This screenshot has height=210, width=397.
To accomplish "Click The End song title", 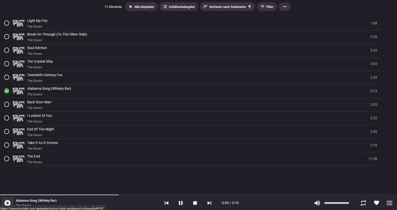I will (33, 156).
